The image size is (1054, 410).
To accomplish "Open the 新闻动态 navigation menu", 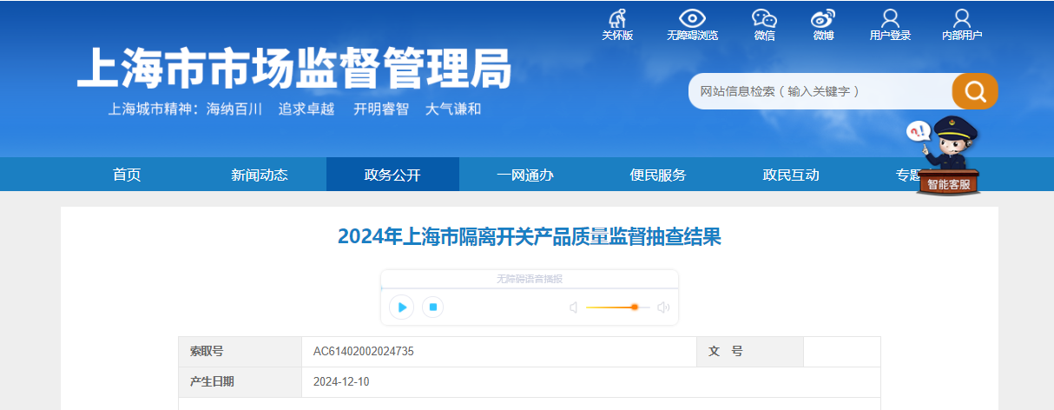I will (x=260, y=175).
